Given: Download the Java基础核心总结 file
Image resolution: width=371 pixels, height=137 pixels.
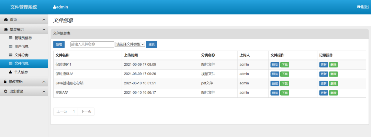Looking at the screenshot, I should pos(285,84).
